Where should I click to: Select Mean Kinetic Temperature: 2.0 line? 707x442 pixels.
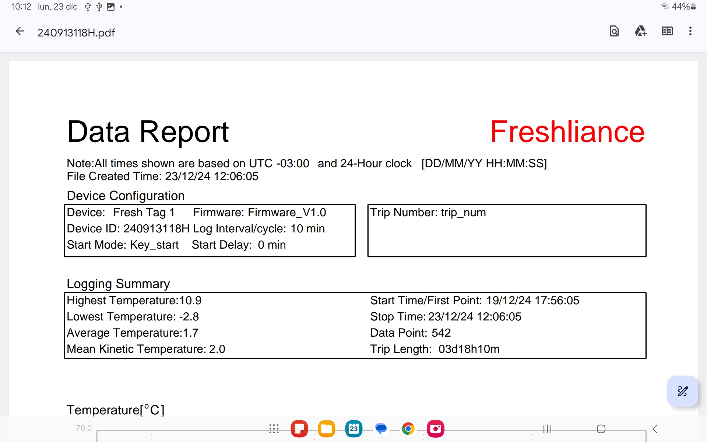click(x=146, y=349)
